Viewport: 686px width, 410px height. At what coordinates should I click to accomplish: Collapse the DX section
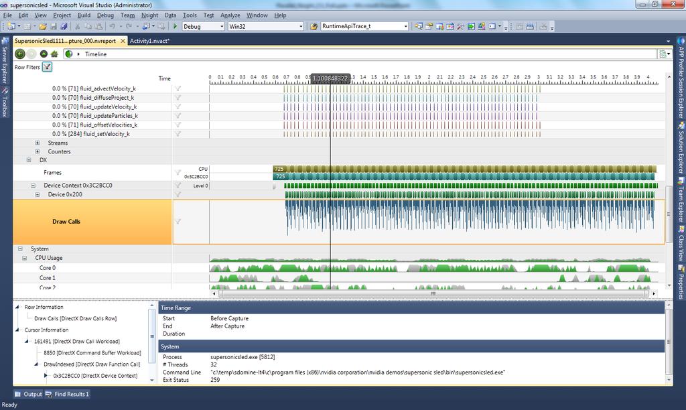click(x=28, y=160)
